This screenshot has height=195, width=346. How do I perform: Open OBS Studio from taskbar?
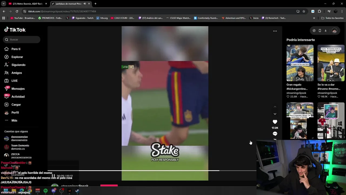pos(61,191)
